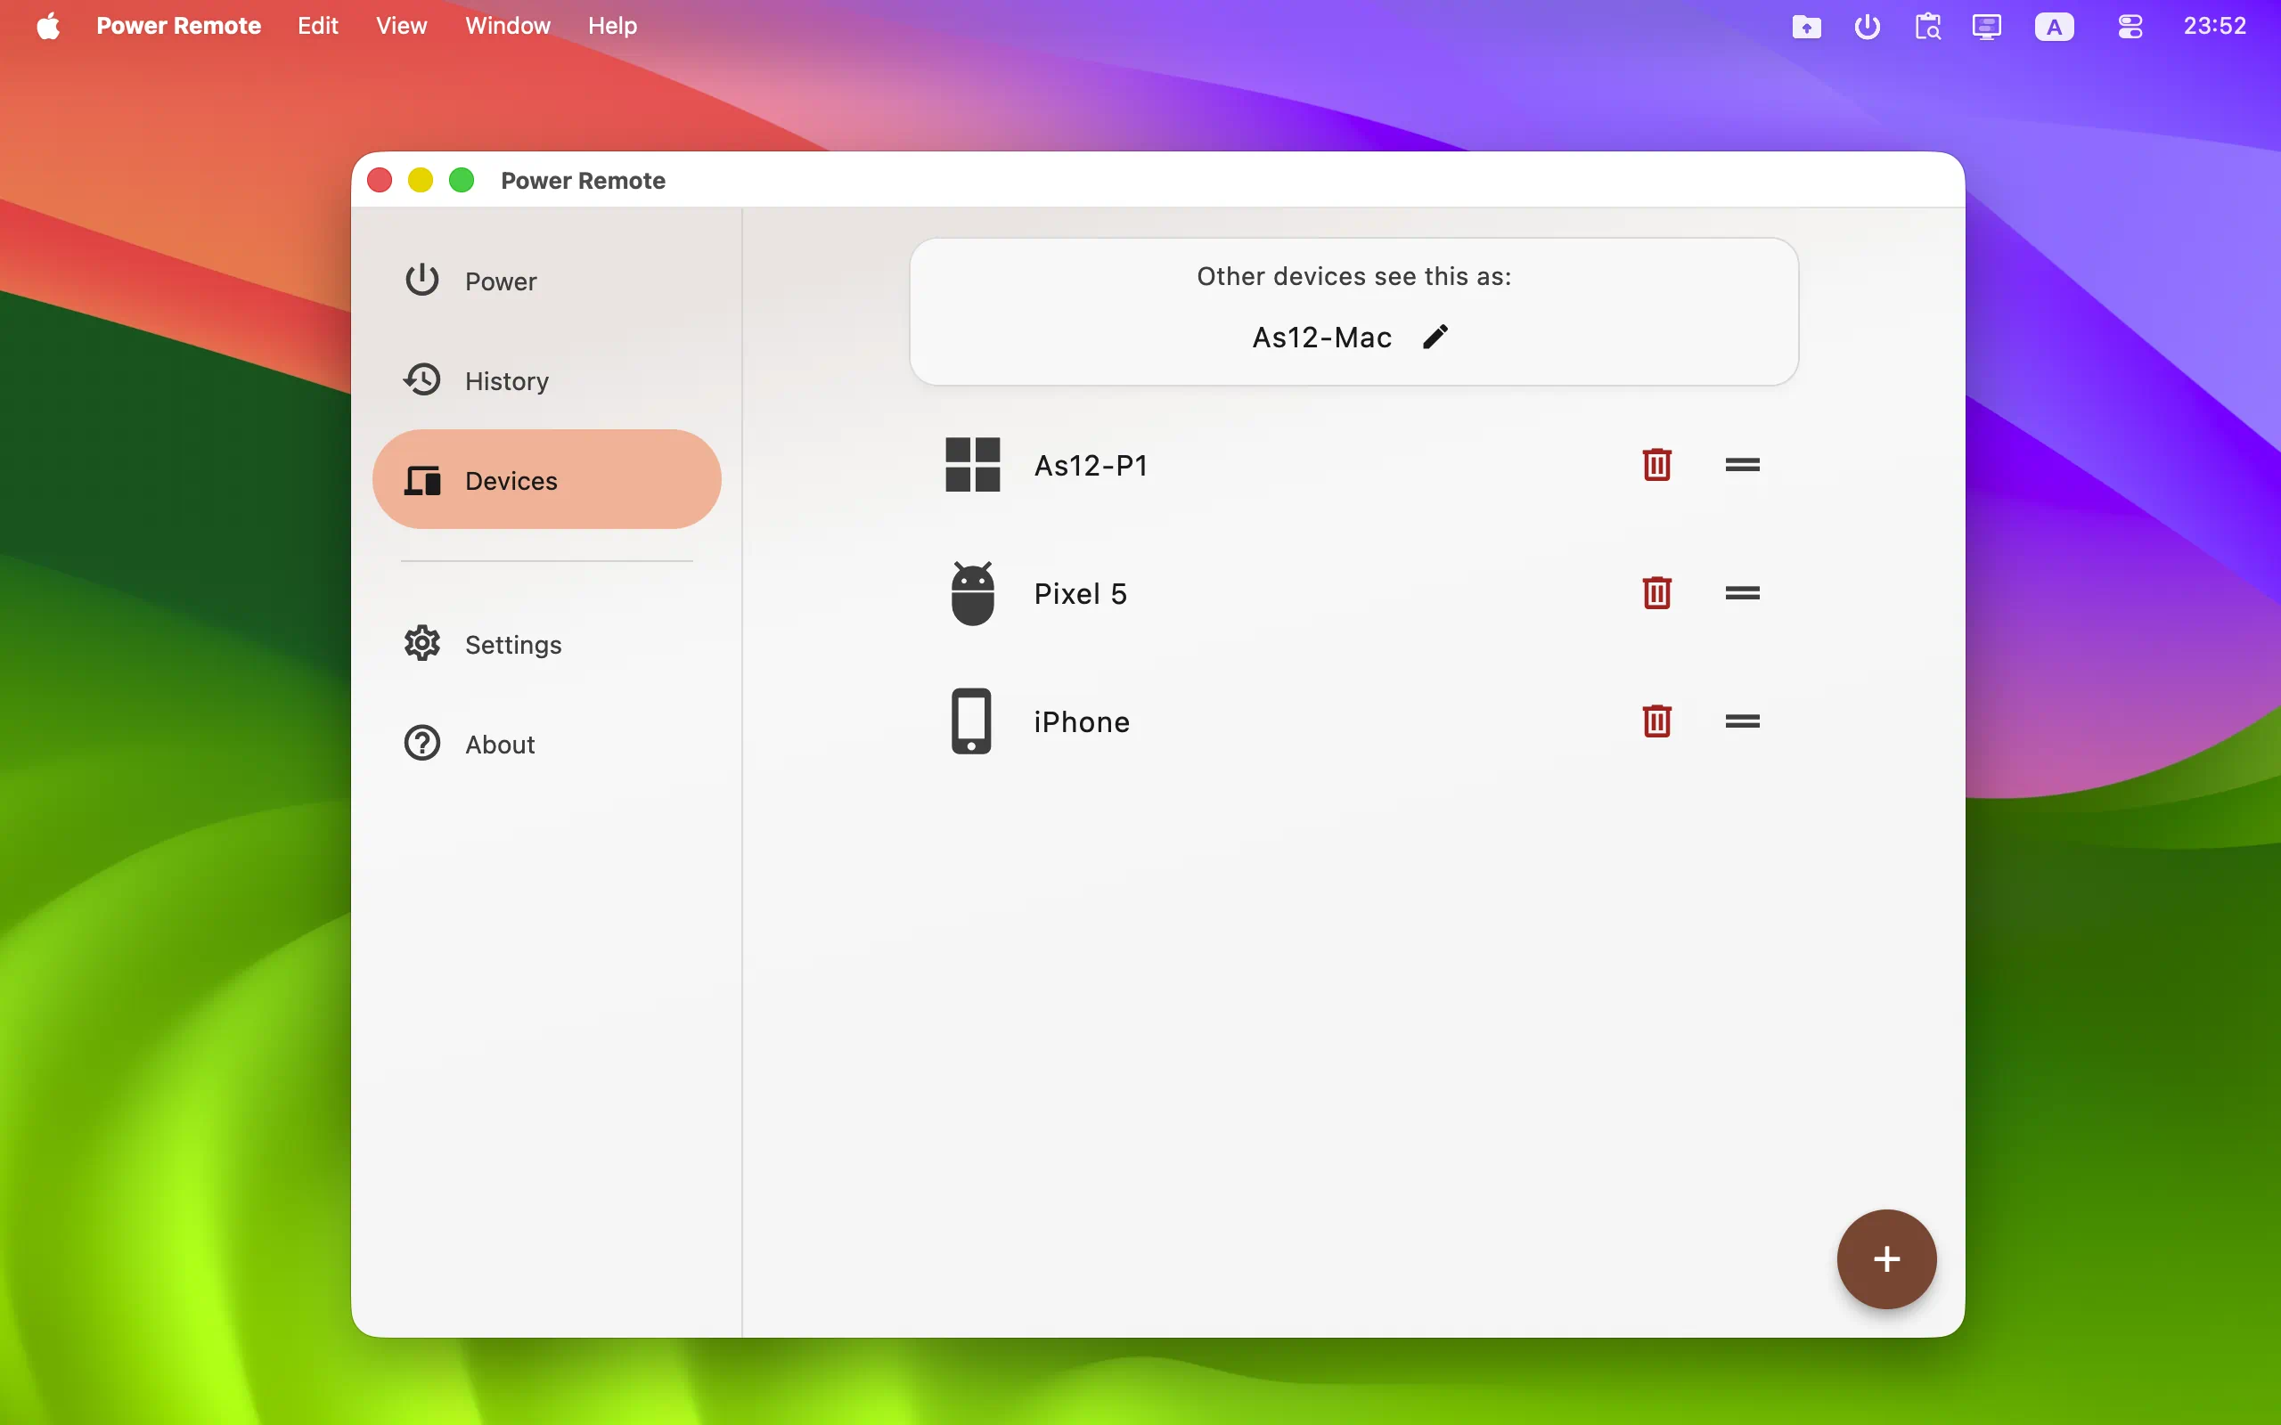The image size is (2281, 1425).
Task: Click the phone icon next to iPhone
Action: point(971,721)
